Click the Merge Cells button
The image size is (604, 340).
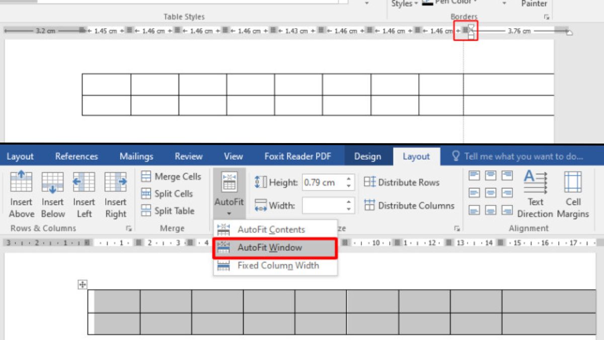171,177
